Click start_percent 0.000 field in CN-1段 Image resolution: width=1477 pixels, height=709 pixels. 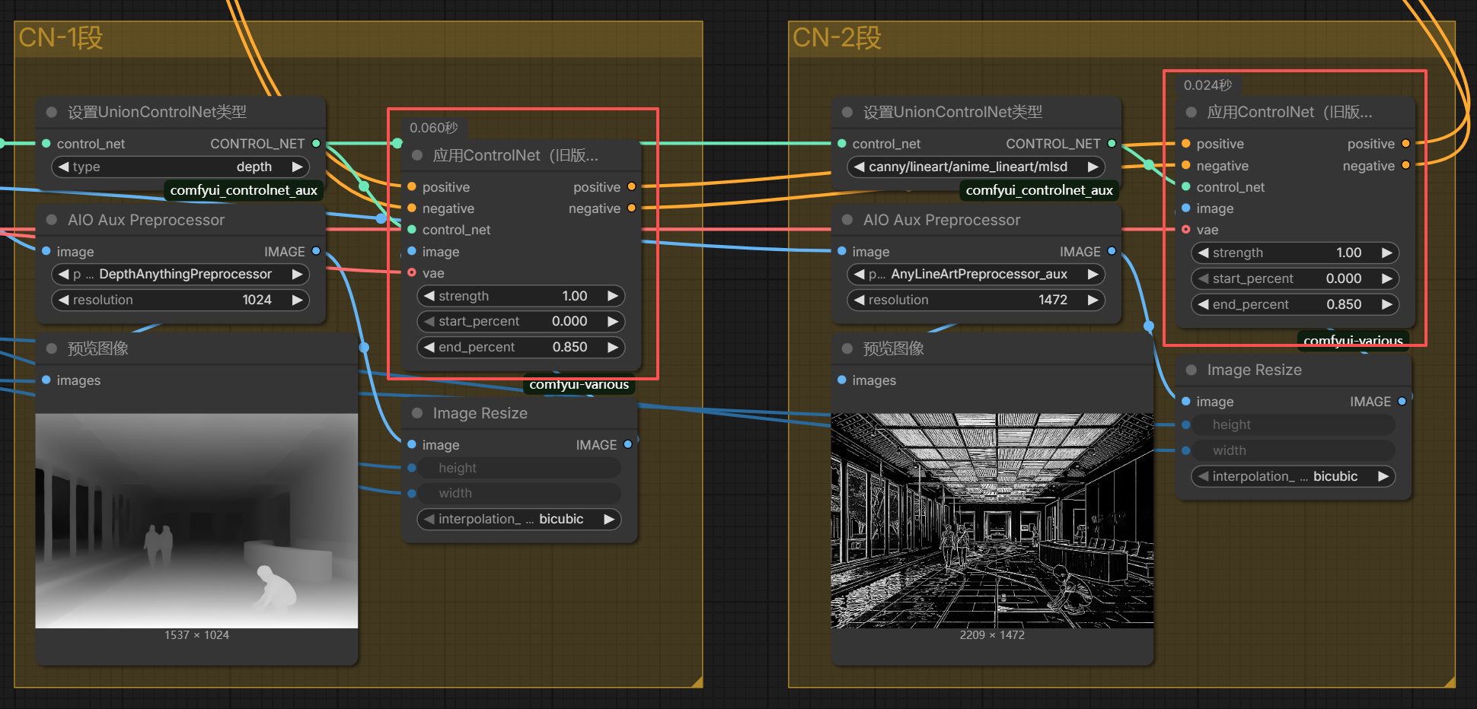click(521, 321)
